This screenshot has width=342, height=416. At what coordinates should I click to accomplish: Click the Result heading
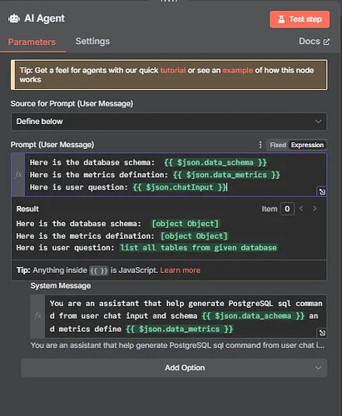pyautogui.click(x=27, y=209)
